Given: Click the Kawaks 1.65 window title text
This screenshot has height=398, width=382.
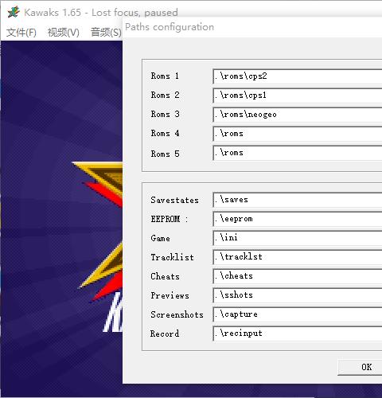Looking at the screenshot, I should tap(101, 13).
